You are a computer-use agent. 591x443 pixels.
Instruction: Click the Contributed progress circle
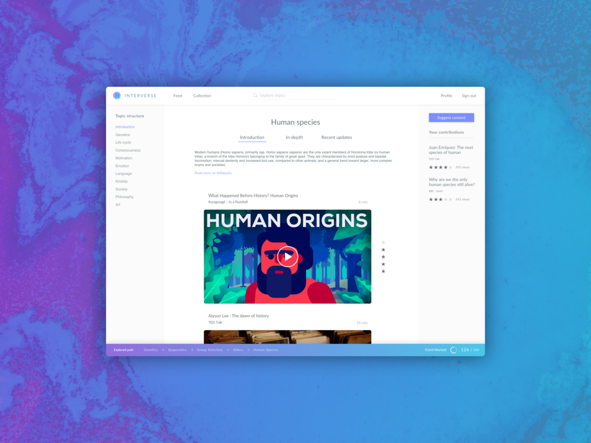coord(454,350)
